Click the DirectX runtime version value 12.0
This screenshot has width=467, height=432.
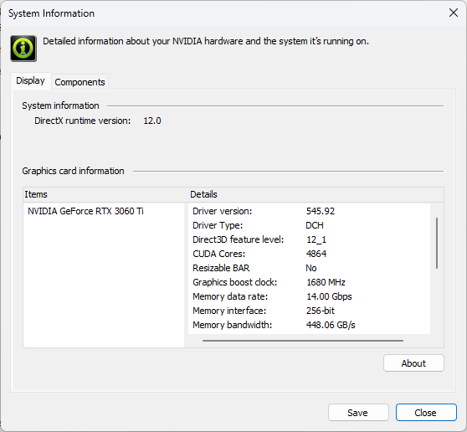152,121
